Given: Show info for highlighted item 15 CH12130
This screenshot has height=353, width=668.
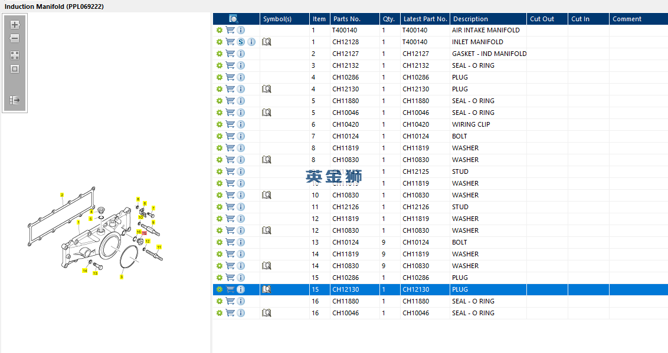Looking at the screenshot, I should click(x=241, y=289).
